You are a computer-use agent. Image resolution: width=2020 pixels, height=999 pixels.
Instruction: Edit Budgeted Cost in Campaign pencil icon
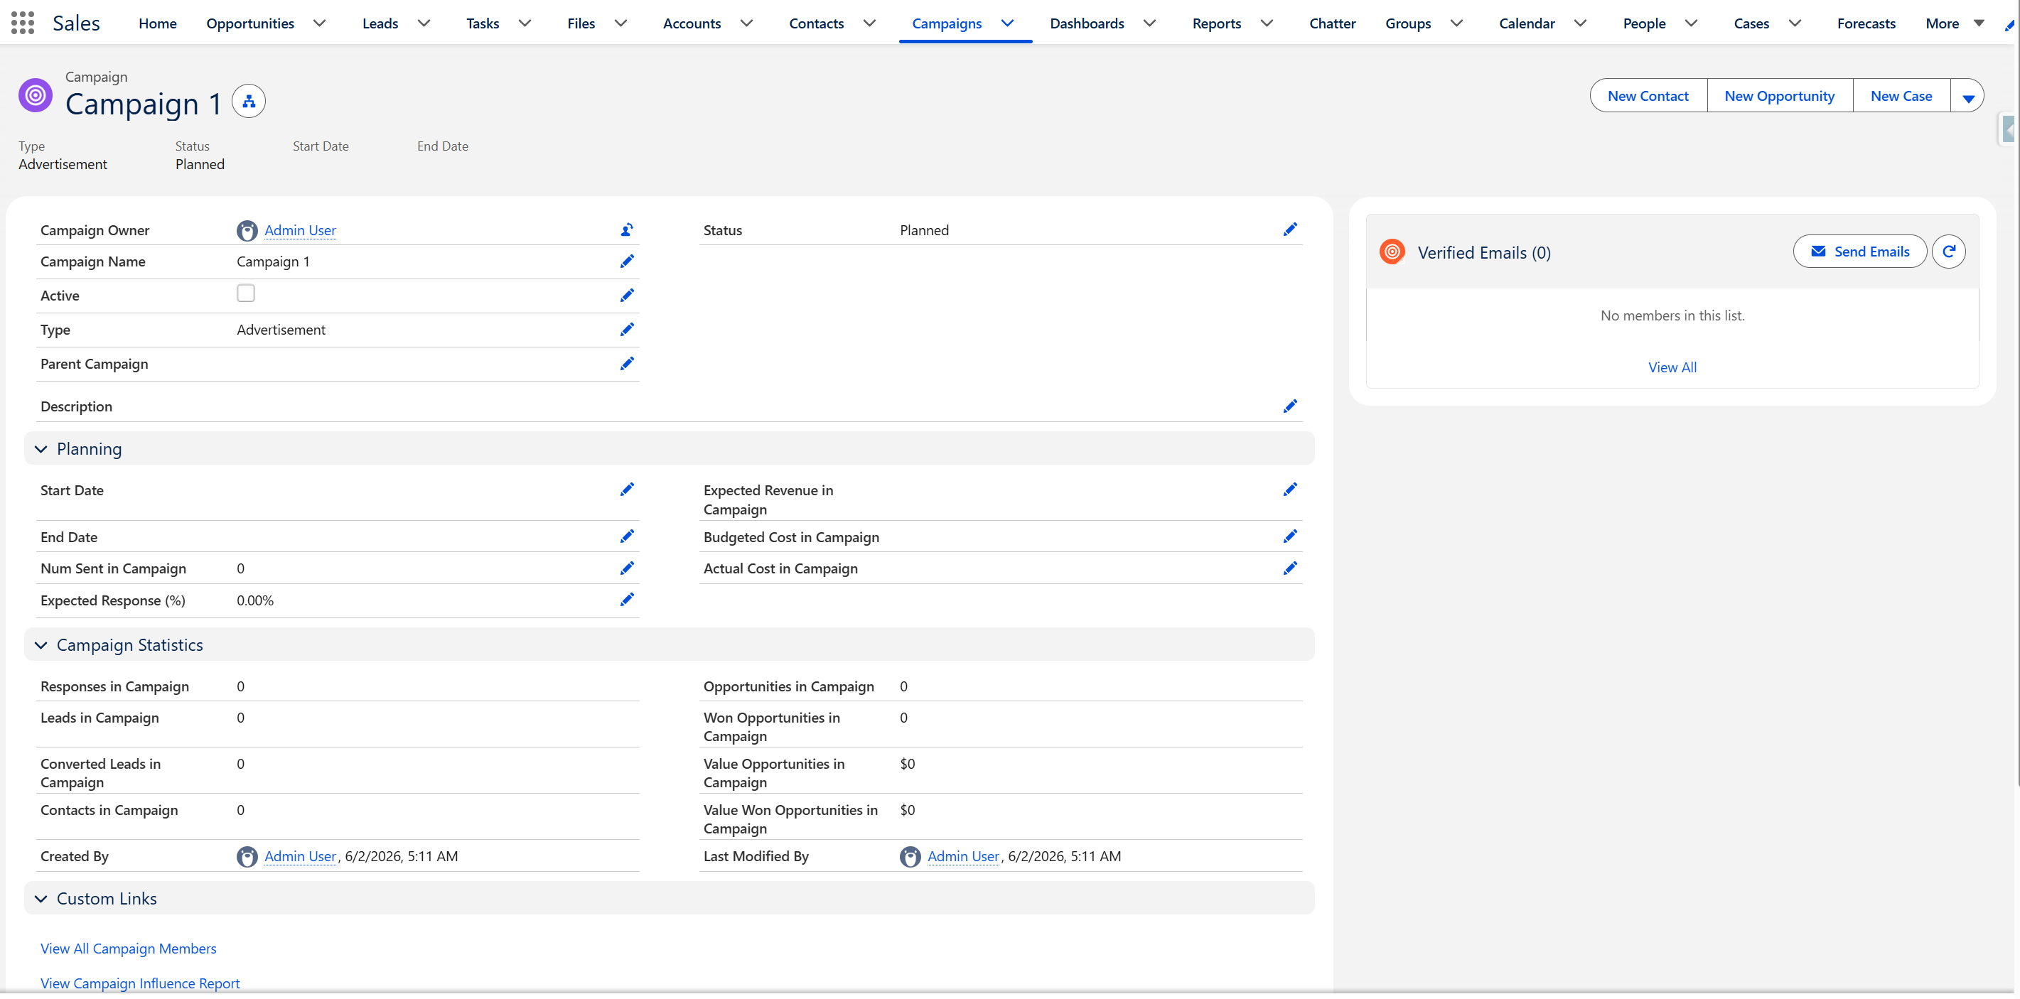(x=1291, y=536)
